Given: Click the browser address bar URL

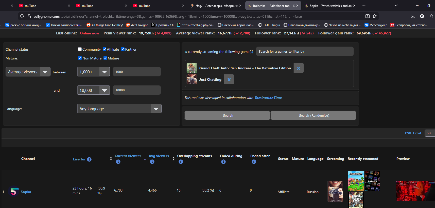Looking at the screenshot, I should [x=167, y=16].
